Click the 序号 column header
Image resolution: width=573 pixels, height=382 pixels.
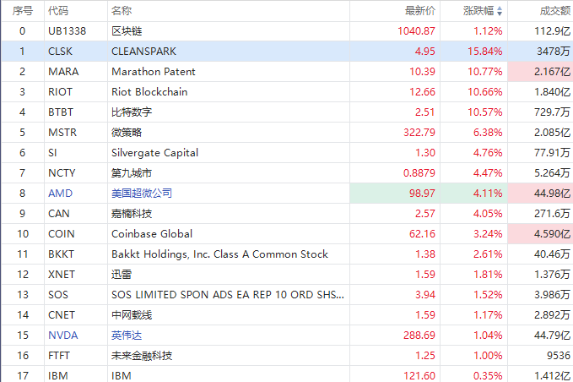pyautogui.click(x=23, y=11)
